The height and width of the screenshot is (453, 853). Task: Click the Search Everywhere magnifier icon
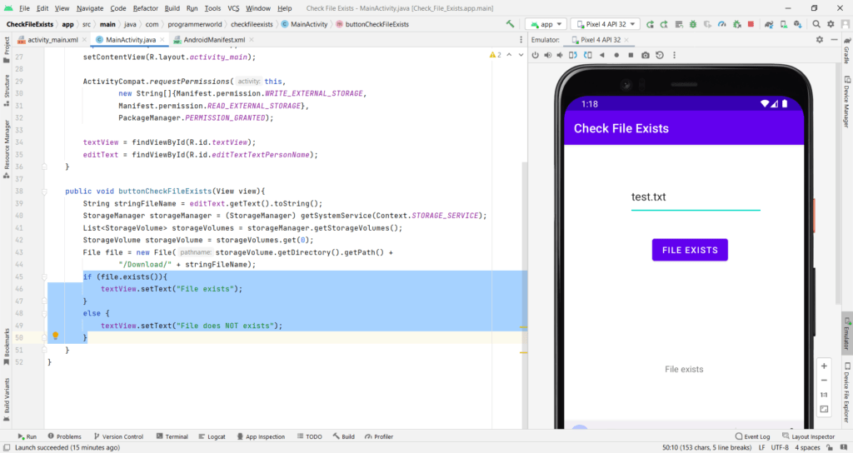click(x=816, y=24)
